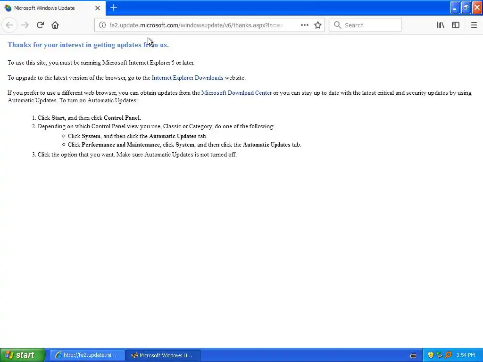Go back to the previous page
Image resolution: width=483 pixels, height=362 pixels.
(9, 25)
